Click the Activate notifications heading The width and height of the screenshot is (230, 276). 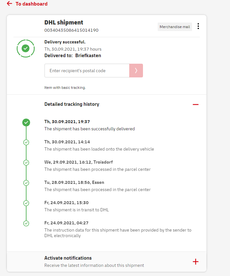click(68, 258)
